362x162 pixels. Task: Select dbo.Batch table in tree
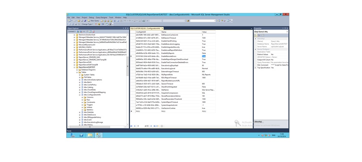coord(88,82)
